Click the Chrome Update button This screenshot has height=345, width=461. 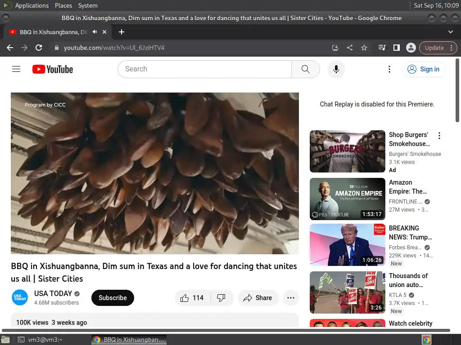[x=434, y=48]
